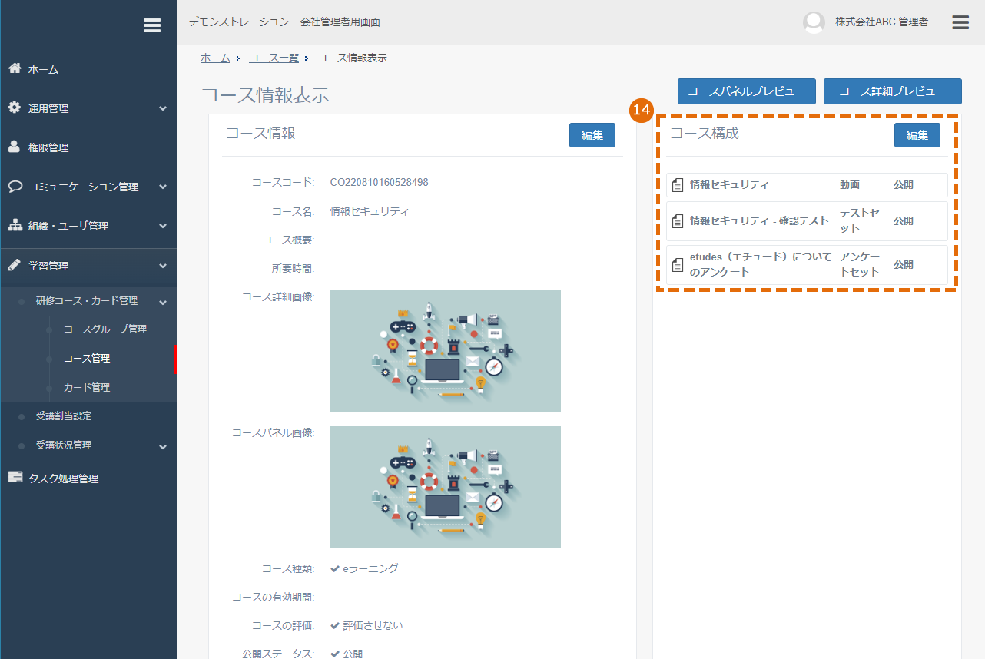The image size is (985, 659).
Task: Click the course code CO220810160528498
Action: (380, 183)
